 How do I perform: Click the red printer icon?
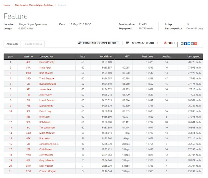click(x=165, y=43)
